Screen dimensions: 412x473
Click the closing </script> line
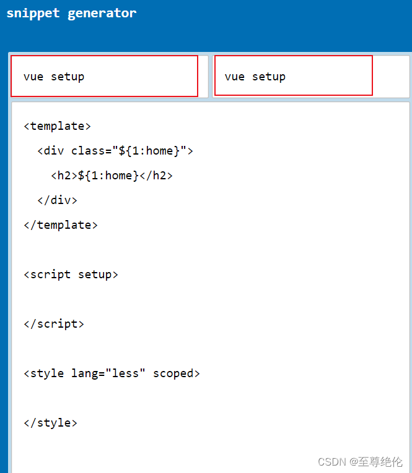pos(54,324)
